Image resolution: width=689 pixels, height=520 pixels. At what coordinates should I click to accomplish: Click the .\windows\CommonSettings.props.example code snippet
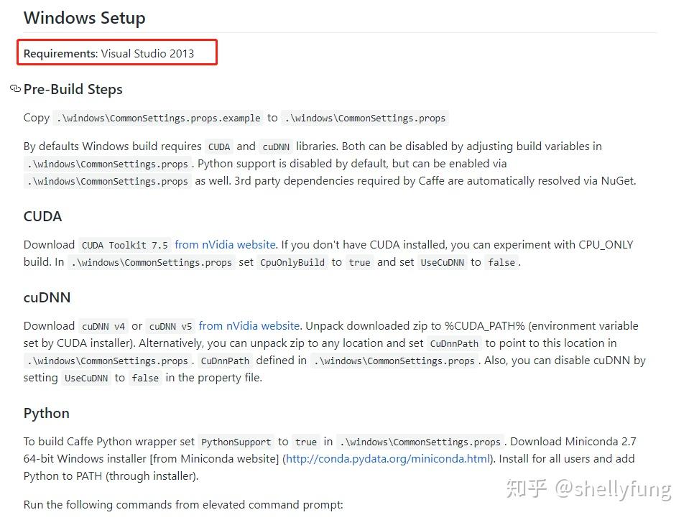coord(158,118)
